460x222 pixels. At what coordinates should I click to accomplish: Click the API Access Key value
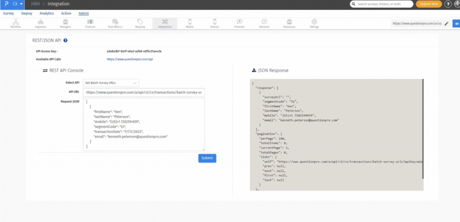pyautogui.click(x=134, y=51)
